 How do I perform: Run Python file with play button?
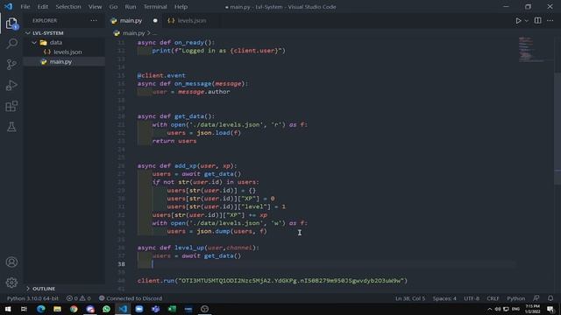[x=518, y=21]
